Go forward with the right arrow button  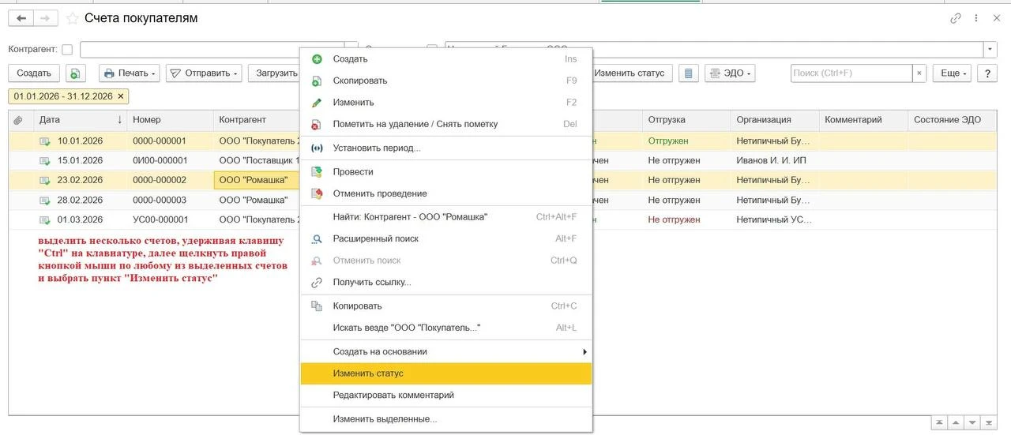[46, 17]
